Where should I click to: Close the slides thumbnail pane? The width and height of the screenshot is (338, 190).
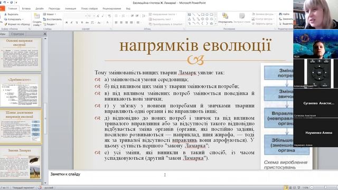tap(45, 34)
